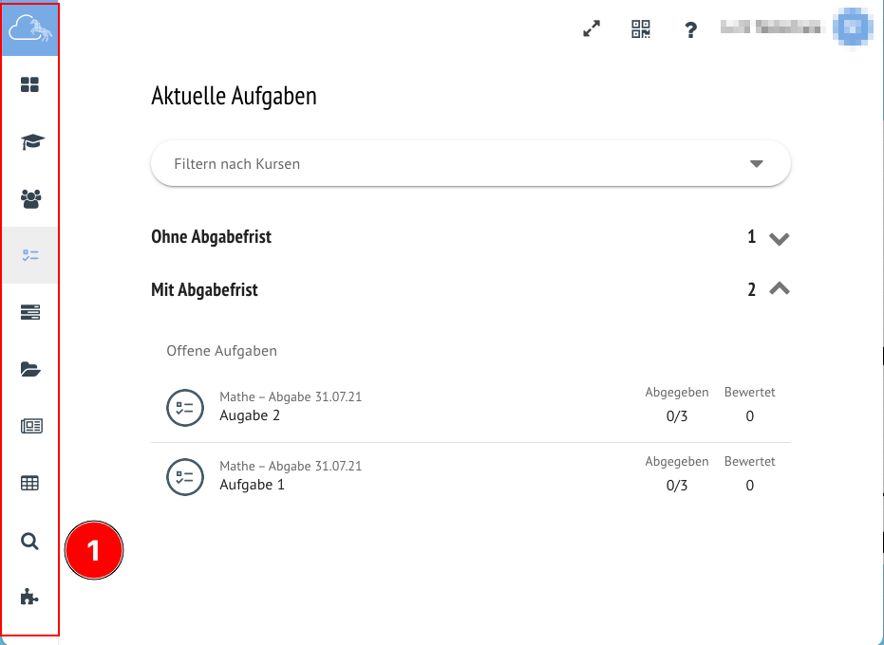Open the user avatar menu
Viewport: 884px width, 645px height.
[851, 28]
